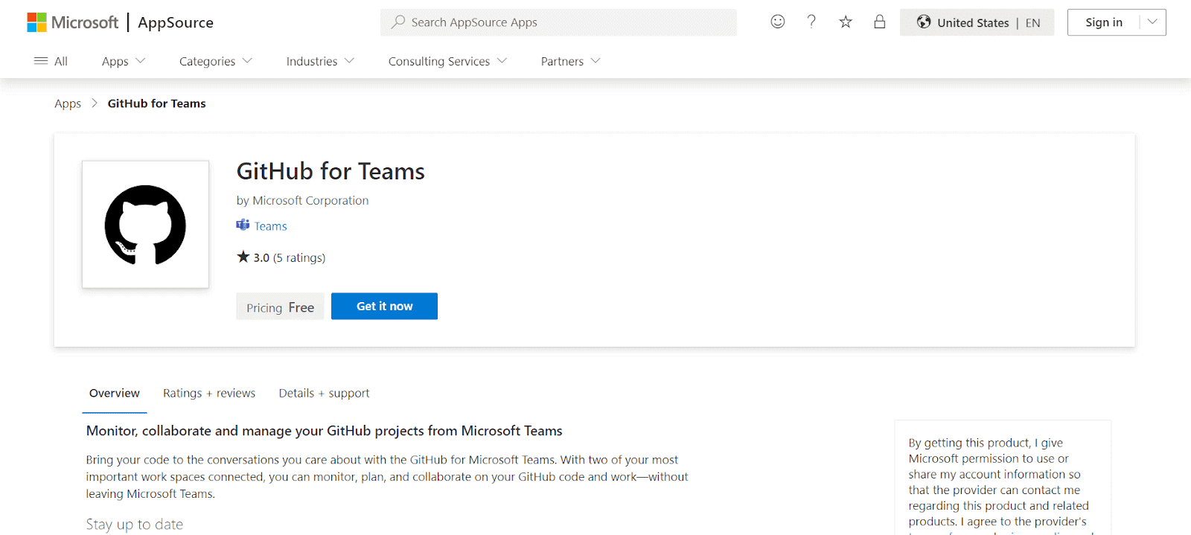Click the search magnifier icon
Viewport: 1191px width, 535px height.
point(398,22)
